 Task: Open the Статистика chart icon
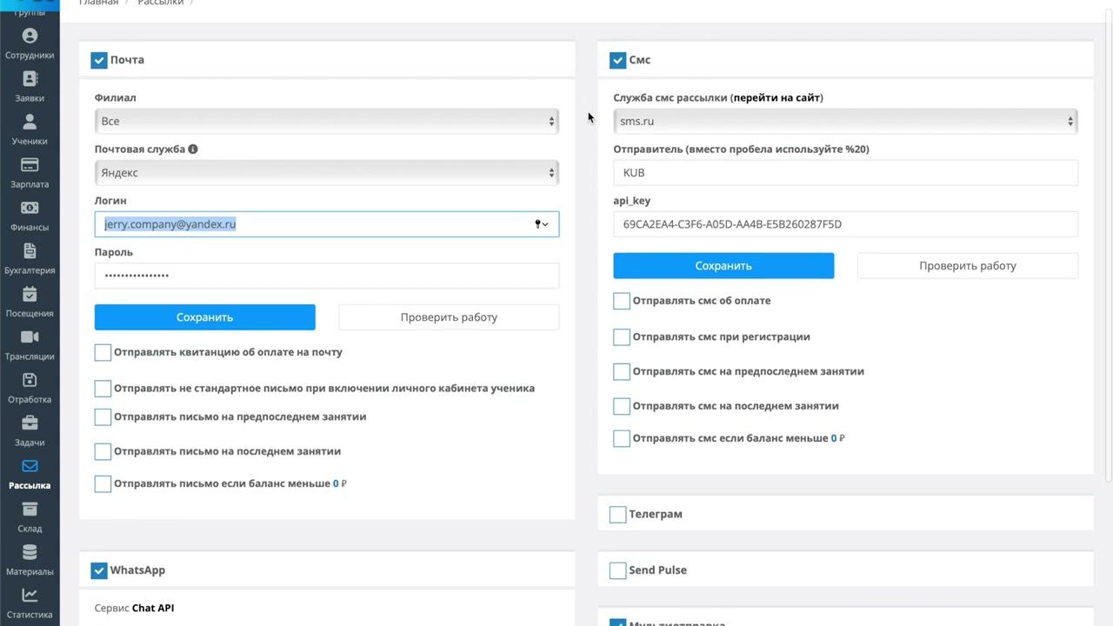(x=30, y=596)
